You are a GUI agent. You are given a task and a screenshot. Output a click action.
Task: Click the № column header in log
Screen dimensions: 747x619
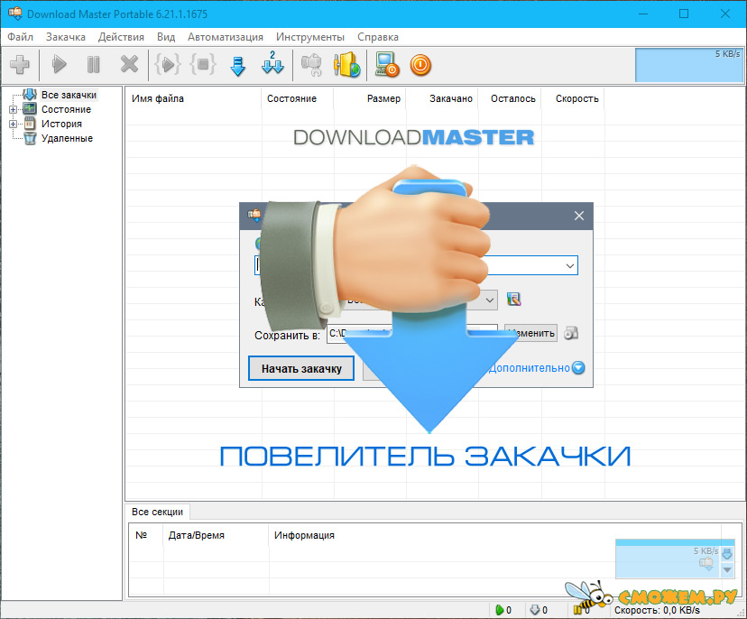[146, 535]
